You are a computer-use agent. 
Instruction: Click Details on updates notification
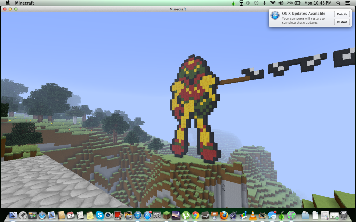tap(342, 14)
